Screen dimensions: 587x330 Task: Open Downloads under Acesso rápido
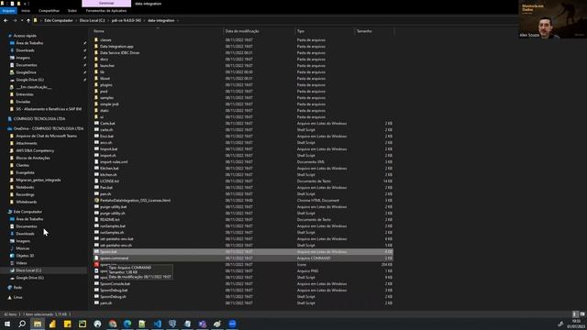pyautogui.click(x=25, y=50)
